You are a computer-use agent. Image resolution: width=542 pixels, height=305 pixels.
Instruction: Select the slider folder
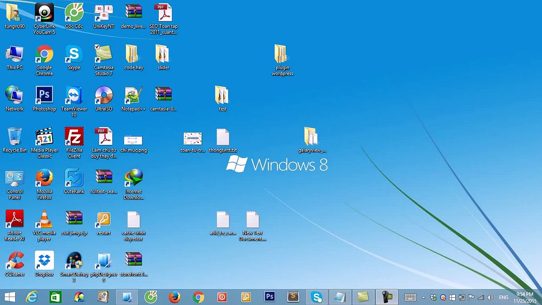click(163, 58)
